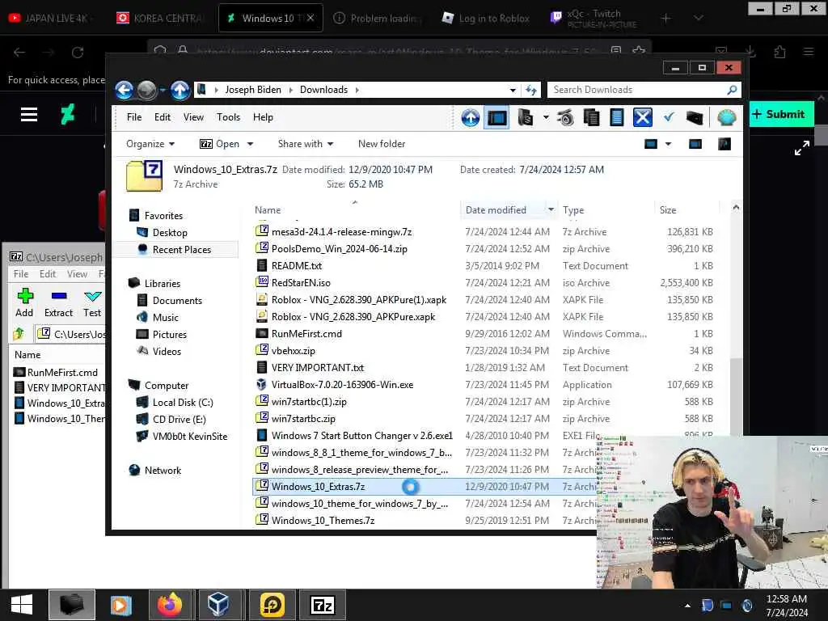Click Joseph Biden in the breadcrumb path
The width and height of the screenshot is (828, 621).
pyautogui.click(x=253, y=90)
